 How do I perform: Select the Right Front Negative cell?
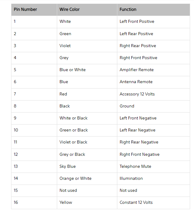(153, 155)
